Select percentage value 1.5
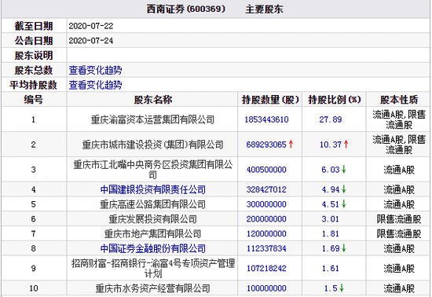432x297 pixels. point(331,288)
